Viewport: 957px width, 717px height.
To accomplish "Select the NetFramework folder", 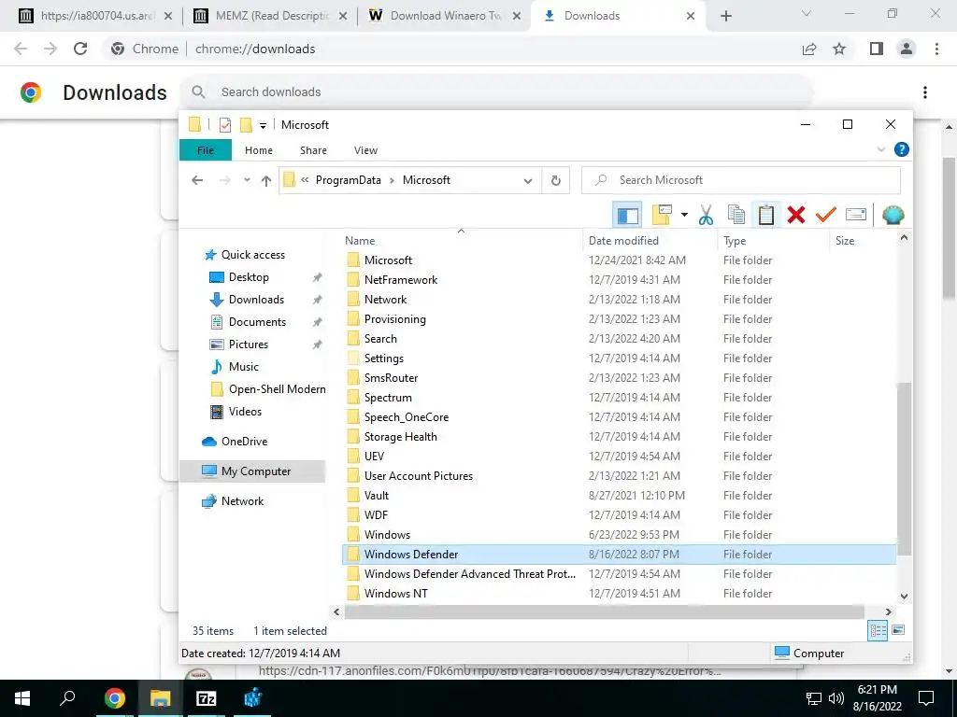I will (401, 280).
